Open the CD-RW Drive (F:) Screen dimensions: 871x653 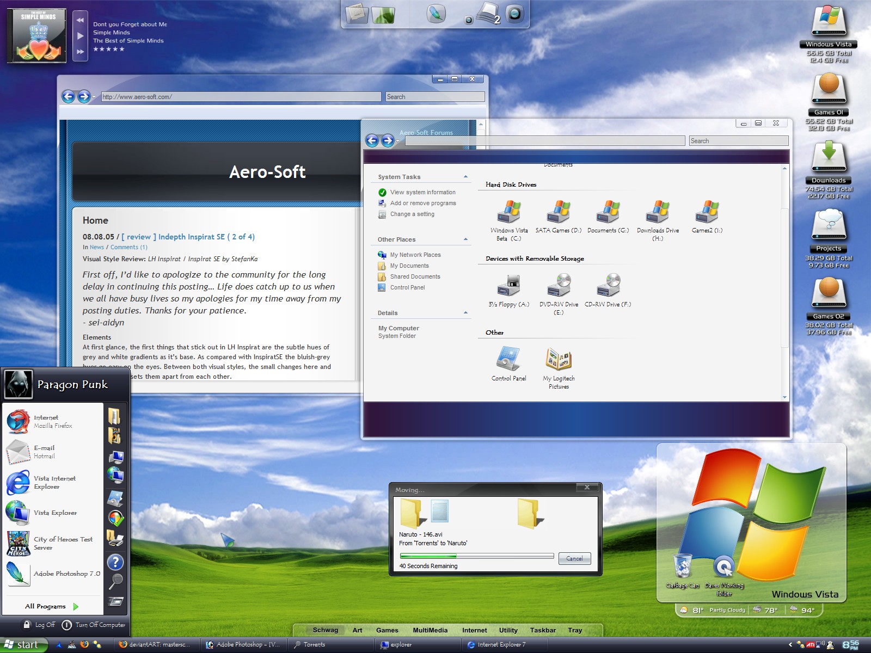(608, 291)
